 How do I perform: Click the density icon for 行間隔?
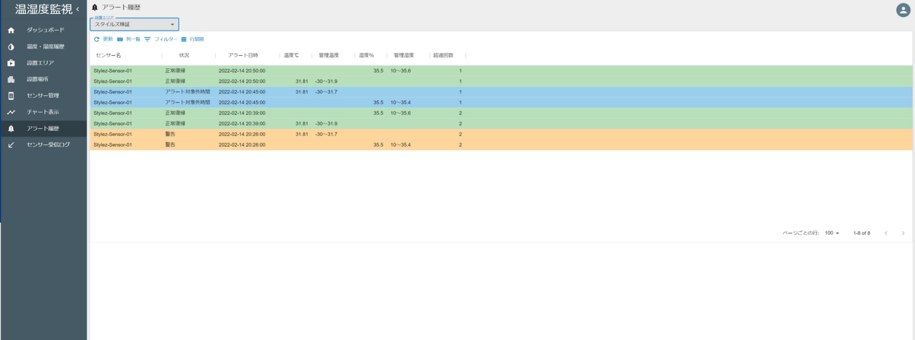click(183, 39)
